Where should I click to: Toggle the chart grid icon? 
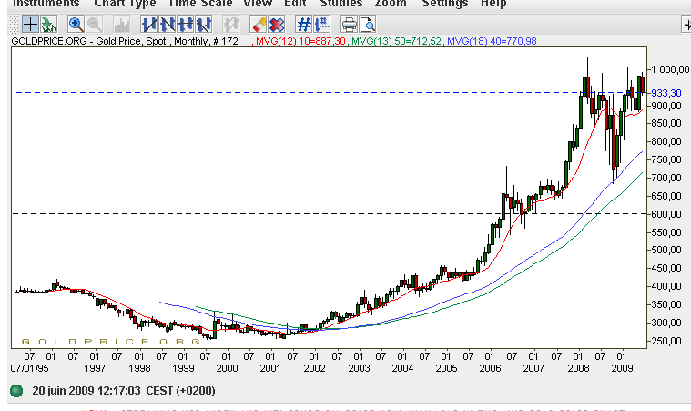303,24
